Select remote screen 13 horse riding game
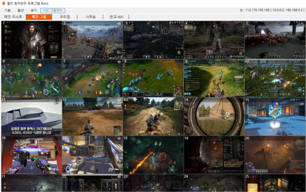 154,116
